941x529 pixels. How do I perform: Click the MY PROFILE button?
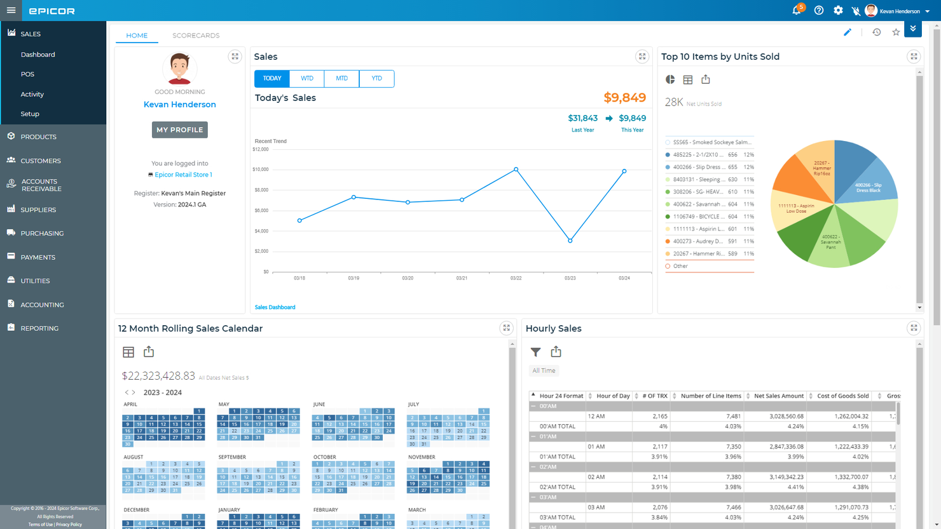pyautogui.click(x=179, y=130)
